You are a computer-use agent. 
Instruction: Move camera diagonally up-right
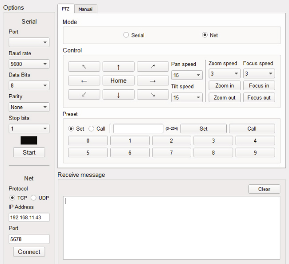(153, 67)
